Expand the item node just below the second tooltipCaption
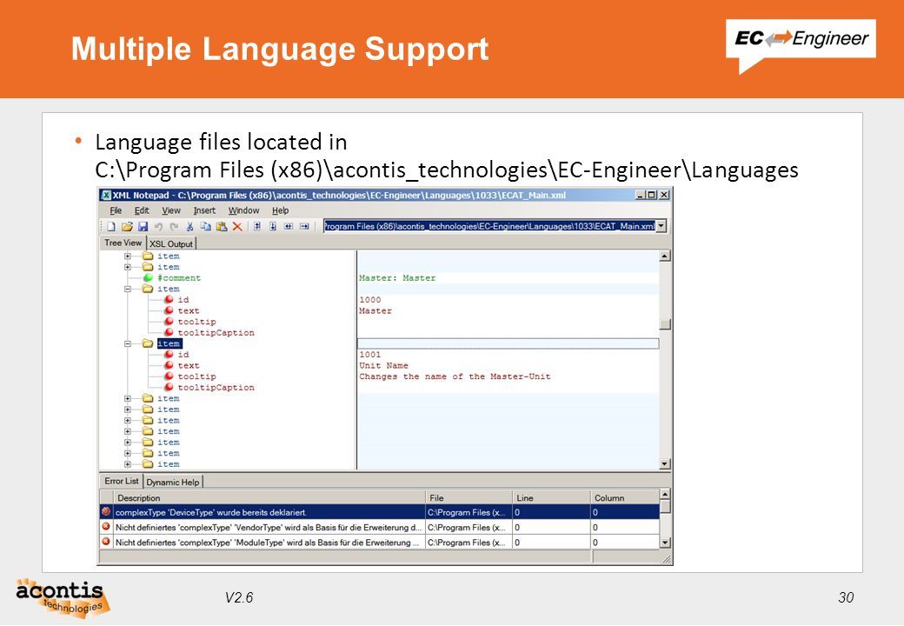The height and width of the screenshot is (626, 904). [x=128, y=398]
